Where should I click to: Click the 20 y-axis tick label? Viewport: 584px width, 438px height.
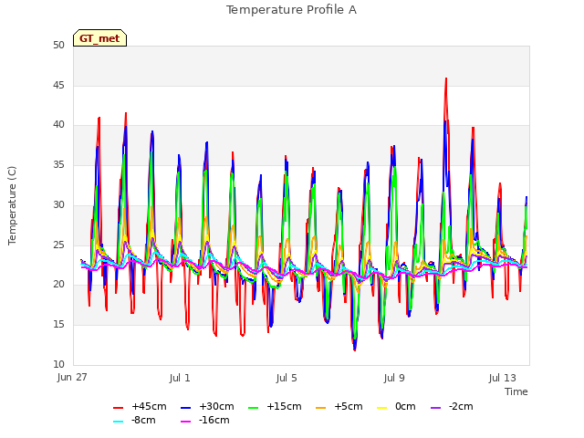pos(58,285)
